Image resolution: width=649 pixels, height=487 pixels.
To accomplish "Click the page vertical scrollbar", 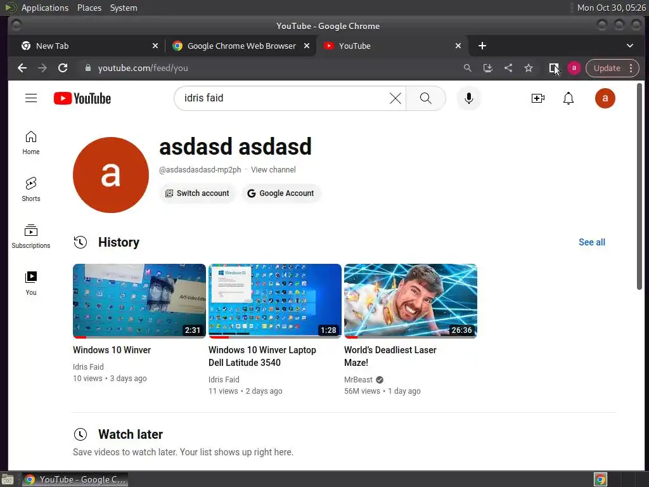I will tap(639, 186).
